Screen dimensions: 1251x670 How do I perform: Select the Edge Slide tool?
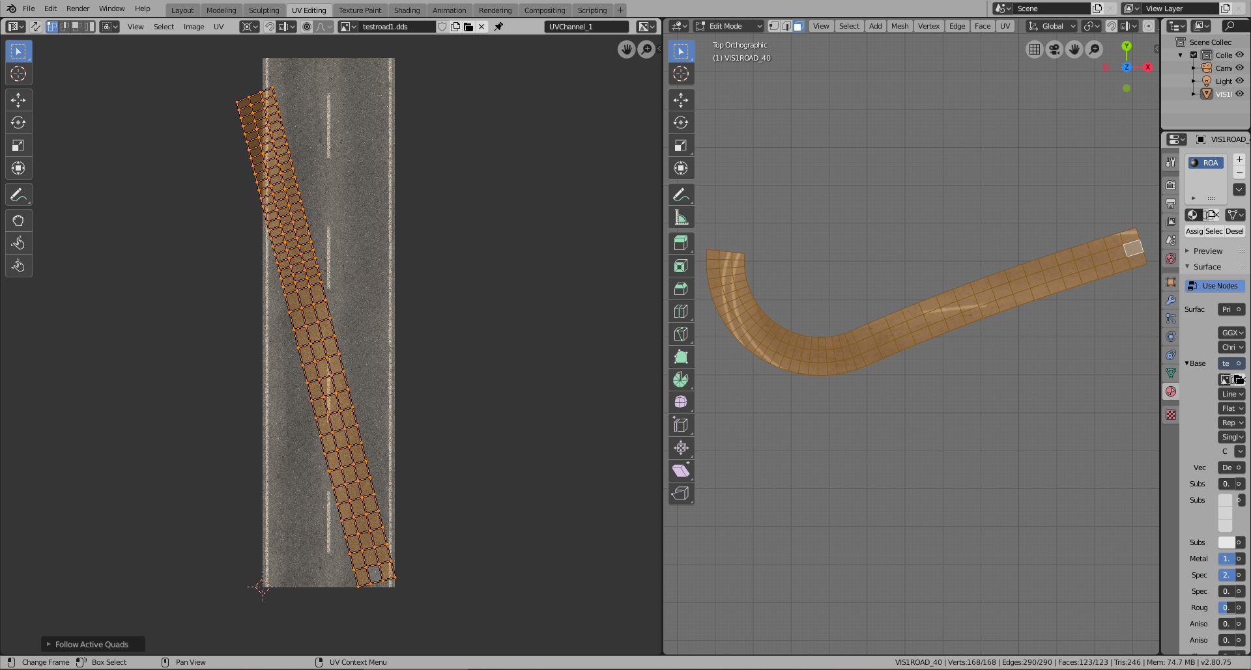681,425
